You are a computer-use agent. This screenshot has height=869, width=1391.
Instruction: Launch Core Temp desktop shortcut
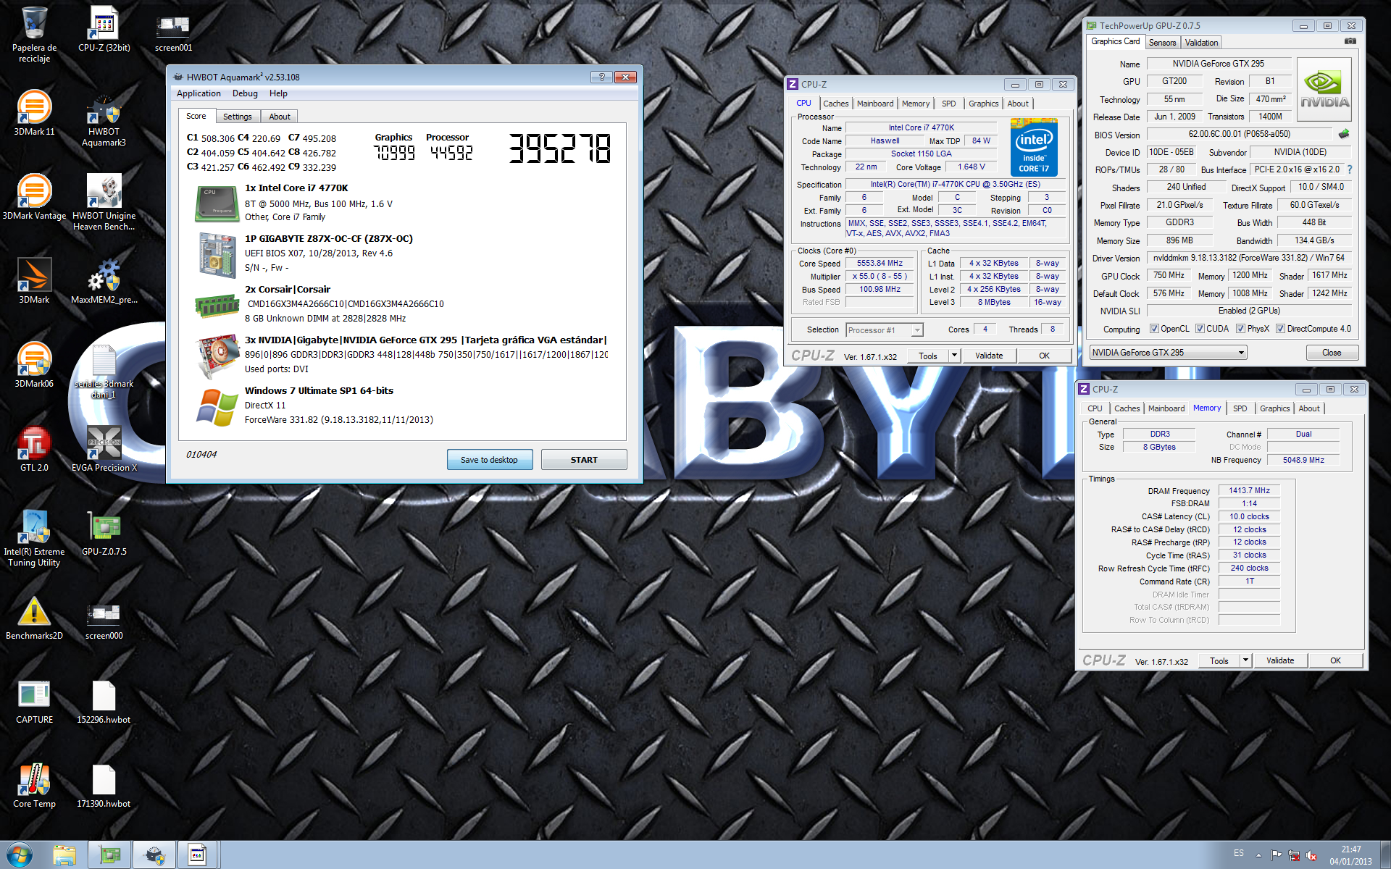click(x=34, y=785)
